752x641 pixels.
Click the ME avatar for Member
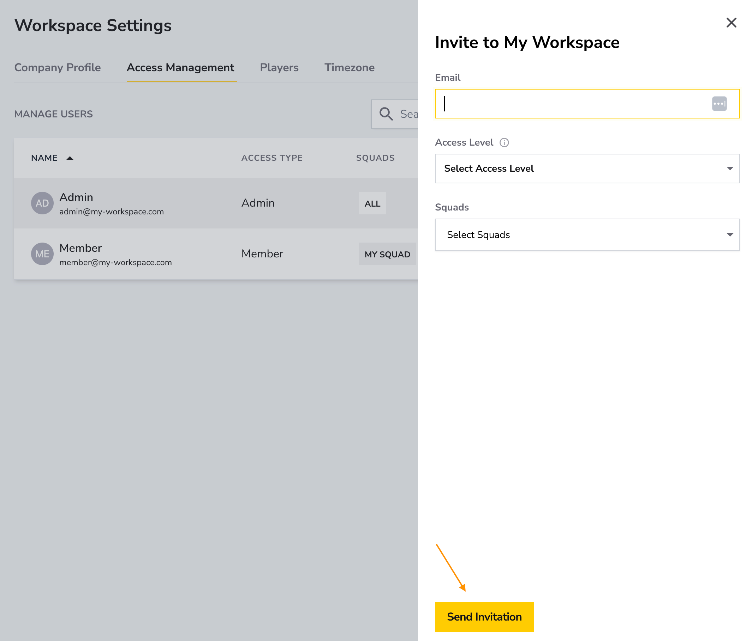[x=42, y=254]
